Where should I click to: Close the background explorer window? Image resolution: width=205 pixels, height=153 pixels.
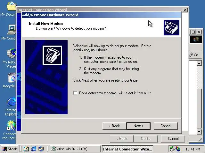pyautogui.click(x=199, y=32)
